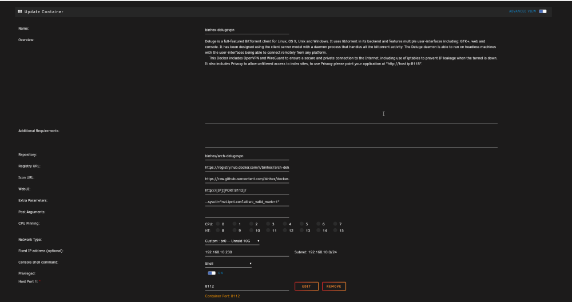The image size is (572, 302).
Task: Click the Remove button for Host Port 1
Action: [x=334, y=287]
